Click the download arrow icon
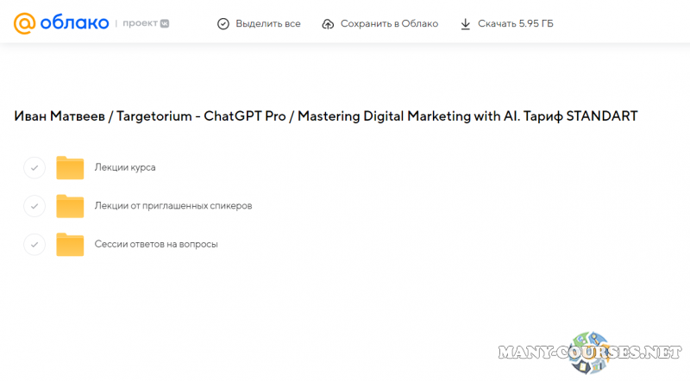690x381 pixels. pyautogui.click(x=466, y=24)
